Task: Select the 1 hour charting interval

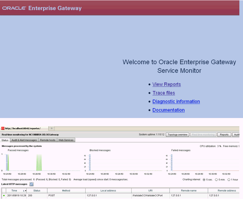Action: 229,179
